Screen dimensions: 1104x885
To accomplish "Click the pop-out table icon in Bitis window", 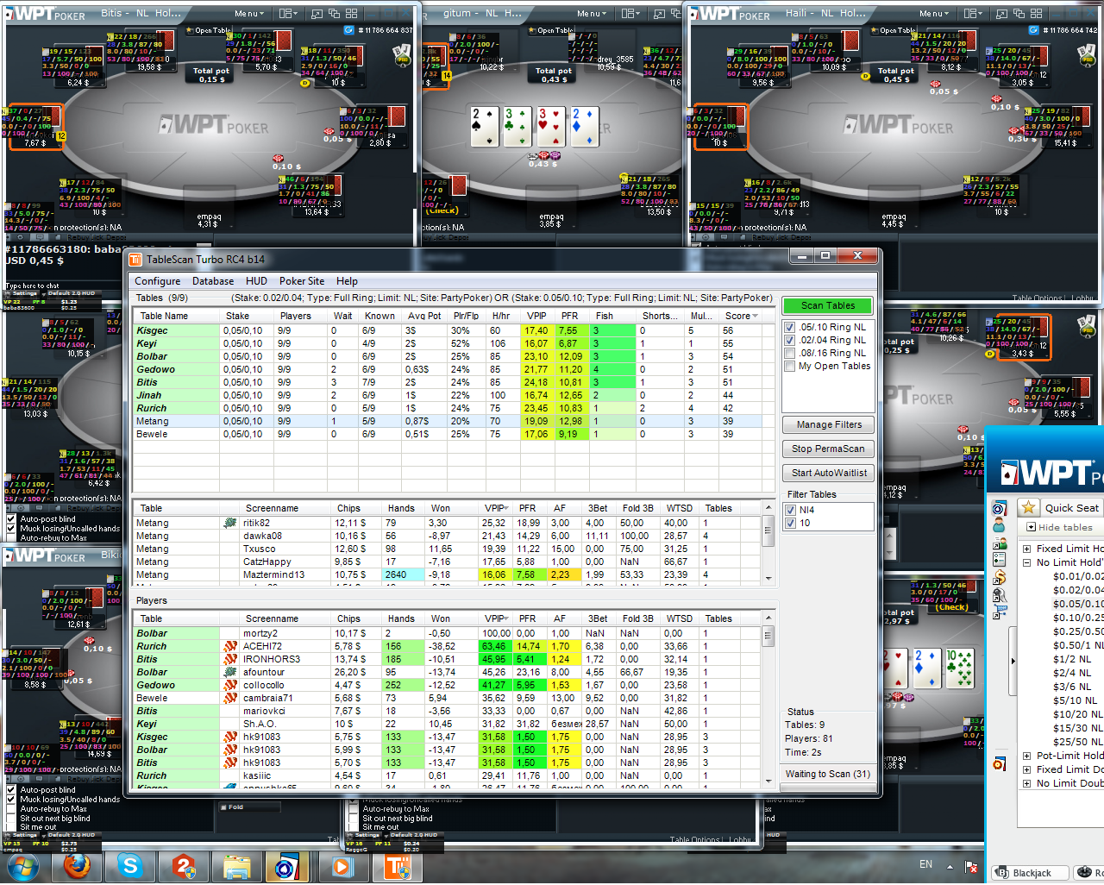I will point(317,14).
